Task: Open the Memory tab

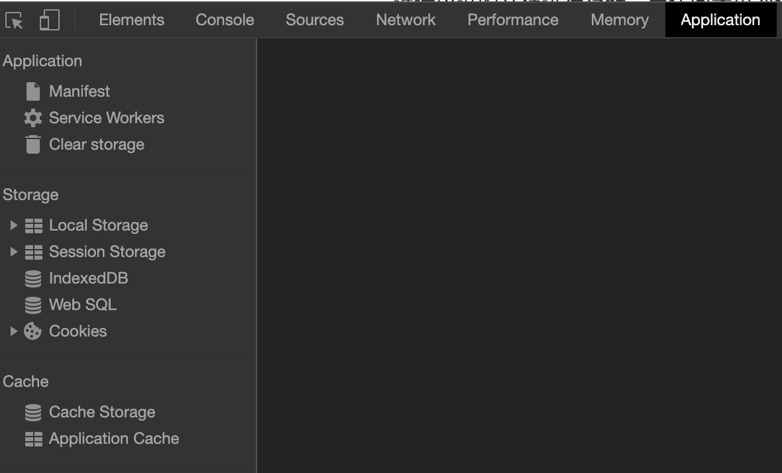Action: coord(619,20)
